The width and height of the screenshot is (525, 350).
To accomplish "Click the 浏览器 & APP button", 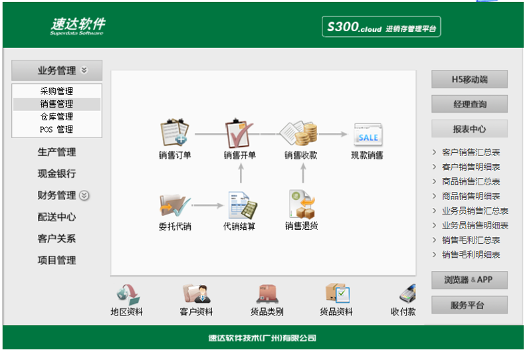I will pyautogui.click(x=469, y=280).
